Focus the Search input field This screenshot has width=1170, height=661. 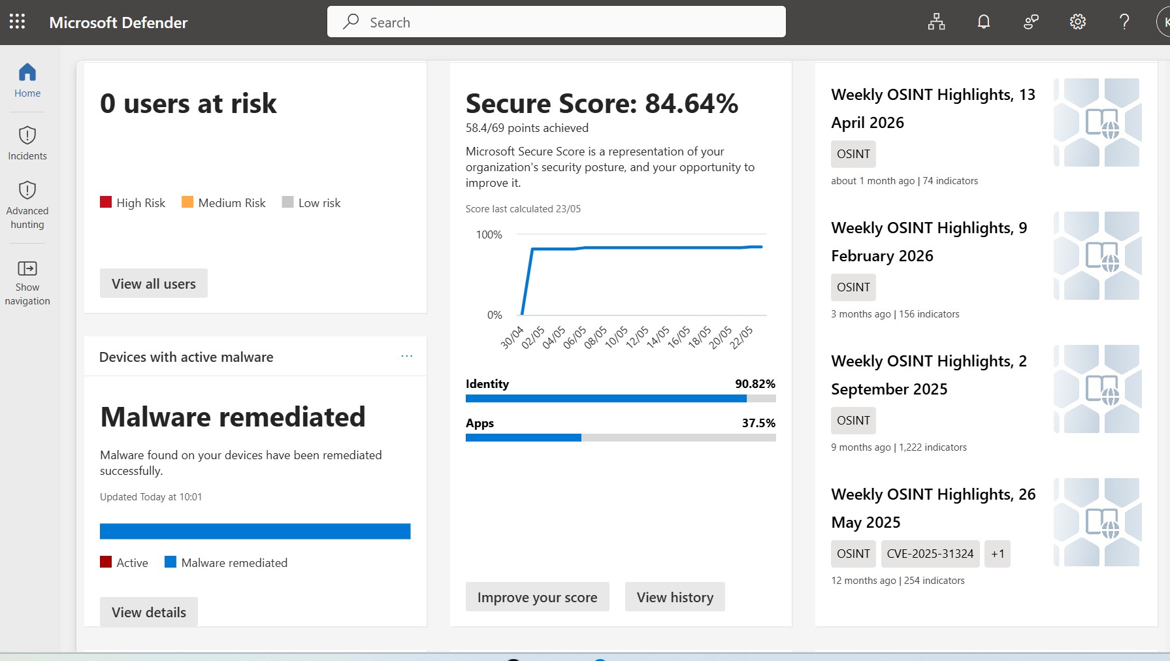point(556,22)
